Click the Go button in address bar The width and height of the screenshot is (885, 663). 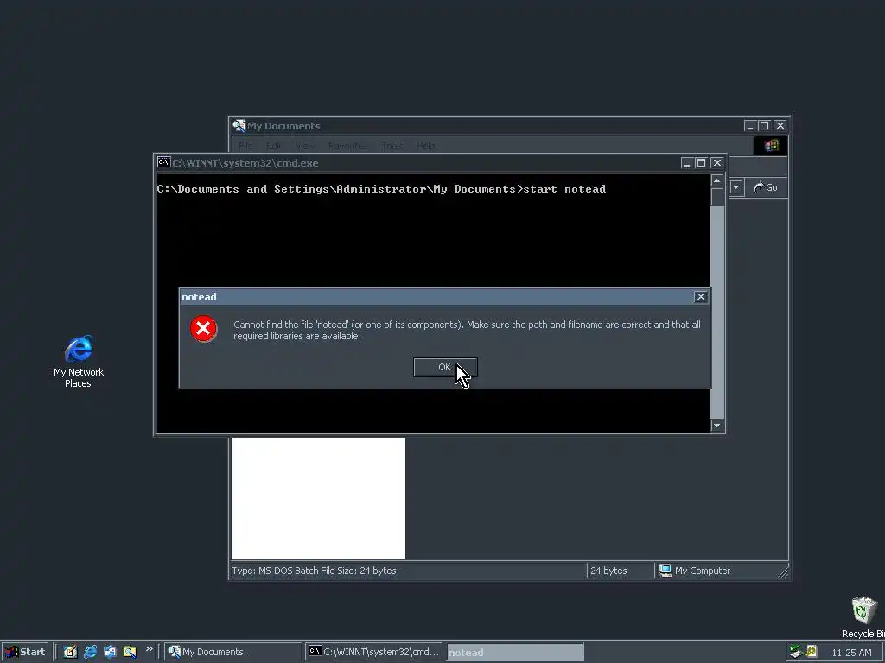pos(766,187)
